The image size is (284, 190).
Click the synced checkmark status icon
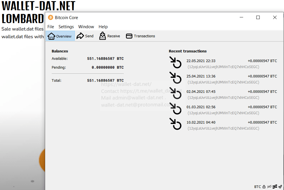(280, 187)
